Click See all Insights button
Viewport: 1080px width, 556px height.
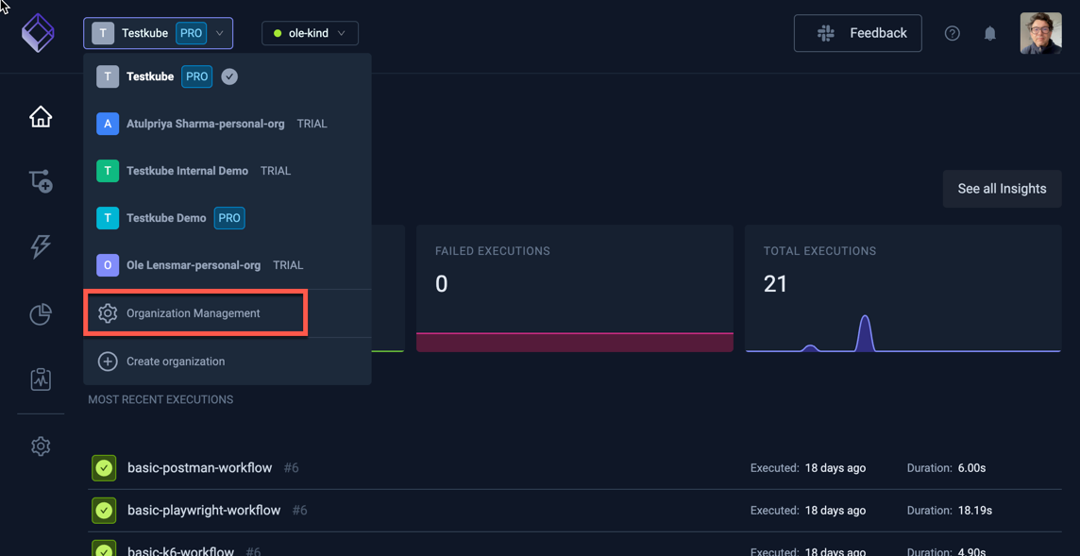tap(1002, 189)
